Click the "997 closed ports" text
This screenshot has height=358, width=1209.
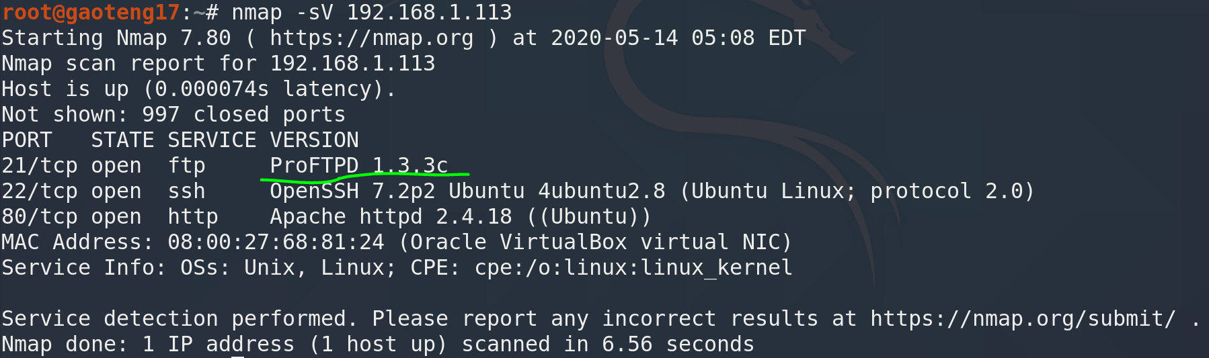(x=243, y=115)
